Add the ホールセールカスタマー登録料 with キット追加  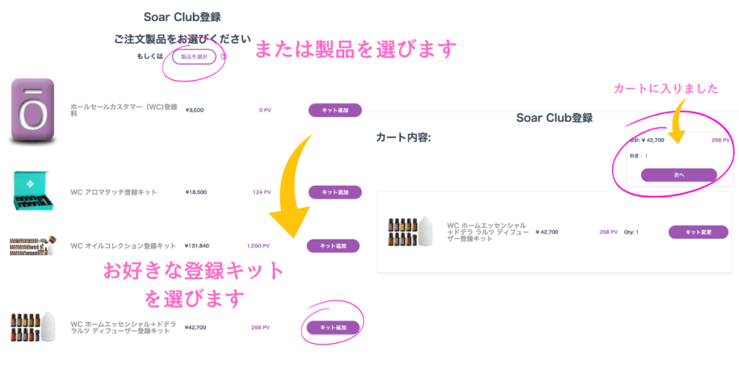(x=335, y=110)
